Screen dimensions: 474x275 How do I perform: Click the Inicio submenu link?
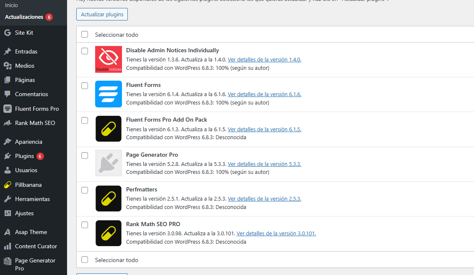click(x=11, y=5)
